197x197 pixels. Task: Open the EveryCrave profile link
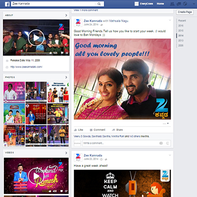pos(146,3)
